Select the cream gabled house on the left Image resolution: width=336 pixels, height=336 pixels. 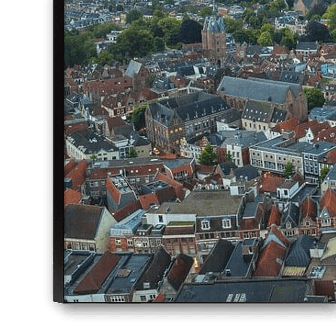click(88, 228)
